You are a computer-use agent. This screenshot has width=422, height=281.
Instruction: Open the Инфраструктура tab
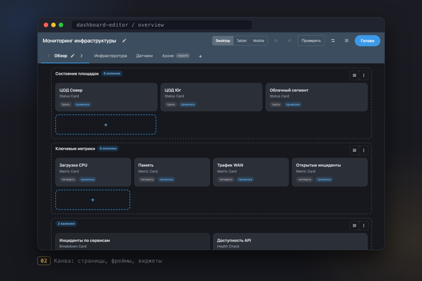(x=111, y=56)
